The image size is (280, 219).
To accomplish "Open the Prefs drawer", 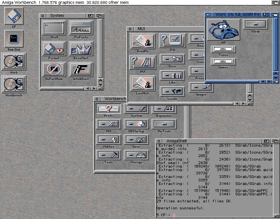I will click(x=108, y=109).
